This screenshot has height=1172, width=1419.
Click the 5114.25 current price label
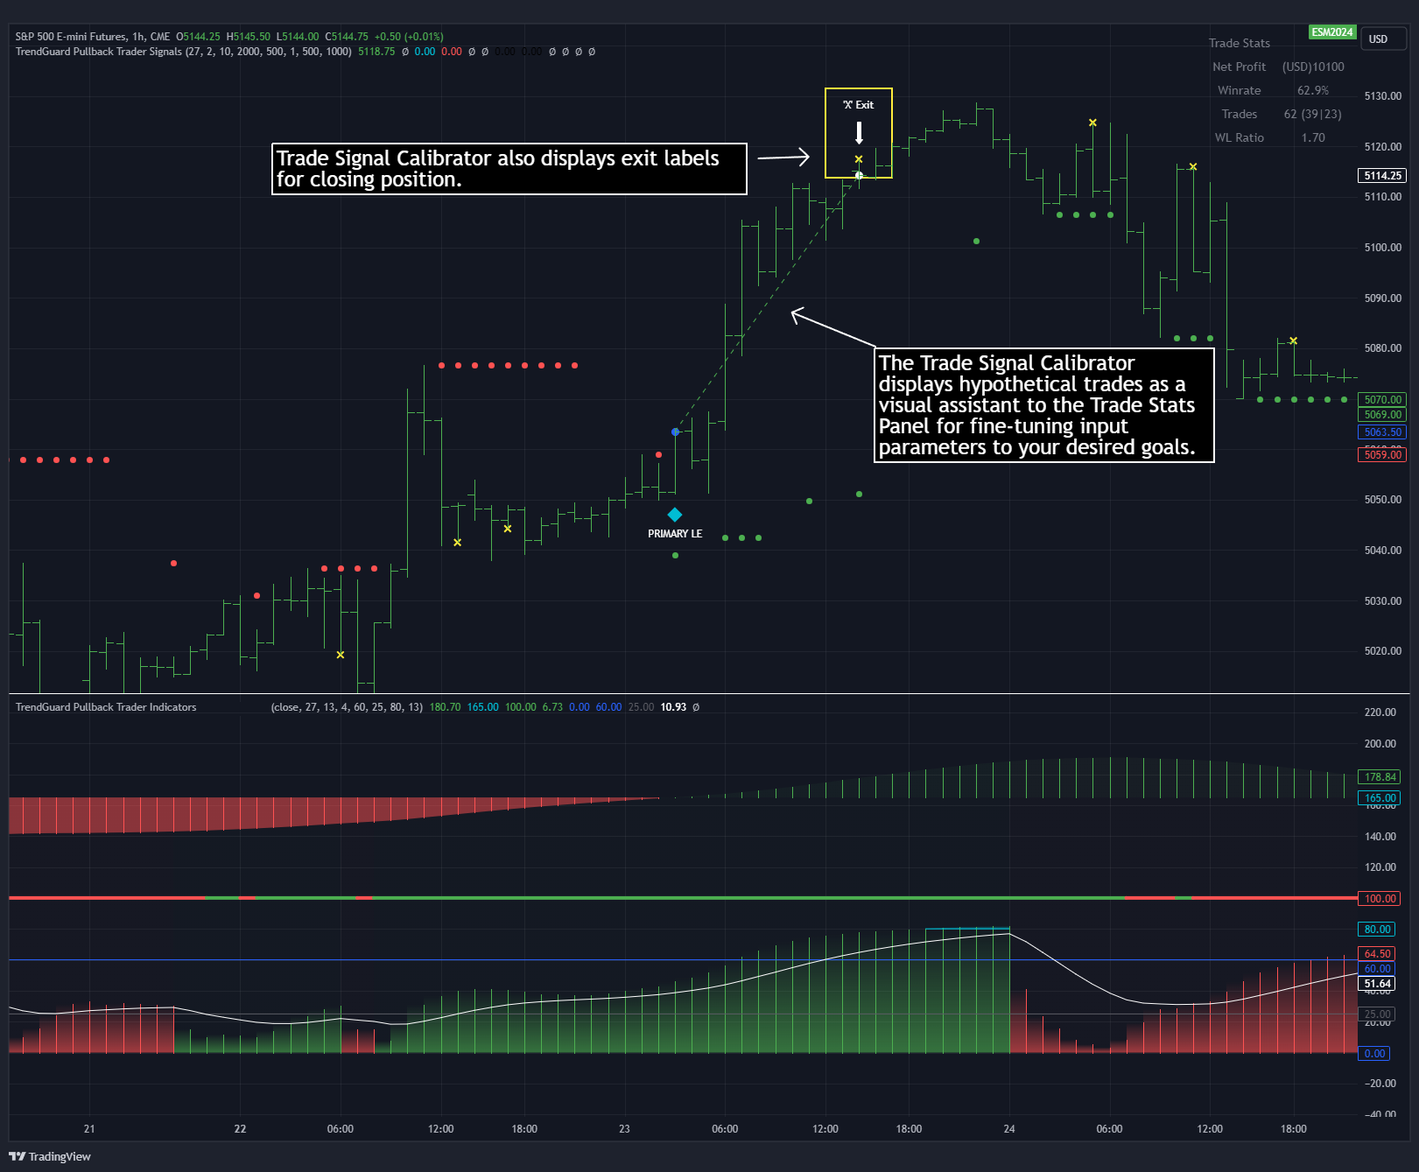point(1380,175)
